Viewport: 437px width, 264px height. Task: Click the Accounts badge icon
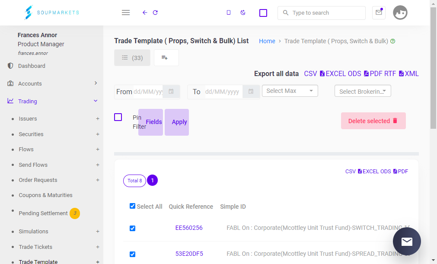10,83
